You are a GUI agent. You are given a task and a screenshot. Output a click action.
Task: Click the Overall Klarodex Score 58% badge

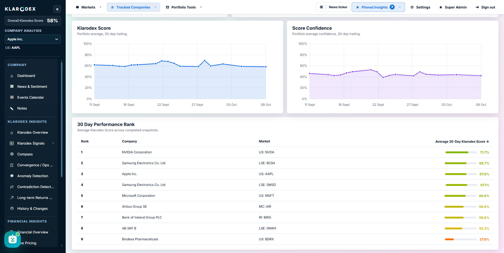(33, 21)
